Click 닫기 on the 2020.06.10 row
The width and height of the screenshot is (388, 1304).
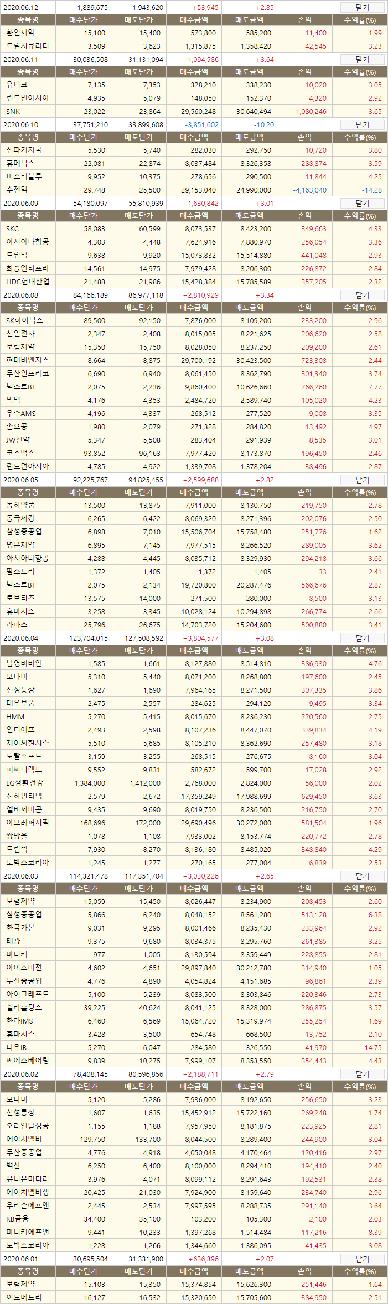tap(362, 124)
